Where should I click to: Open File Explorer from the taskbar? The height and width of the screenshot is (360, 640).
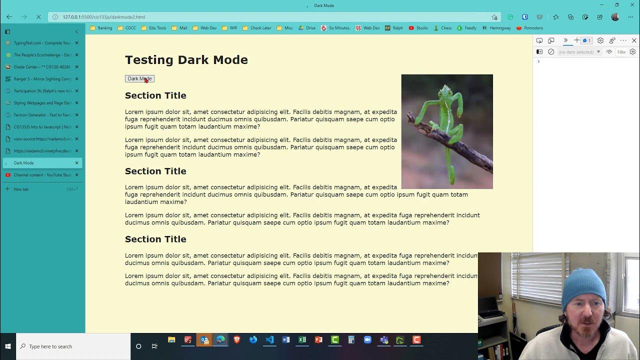point(171,340)
